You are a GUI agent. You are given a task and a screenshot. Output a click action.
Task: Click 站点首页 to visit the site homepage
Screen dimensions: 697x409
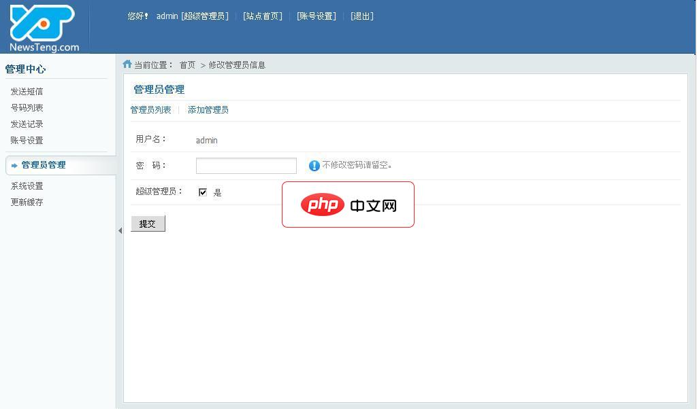pyautogui.click(x=262, y=16)
